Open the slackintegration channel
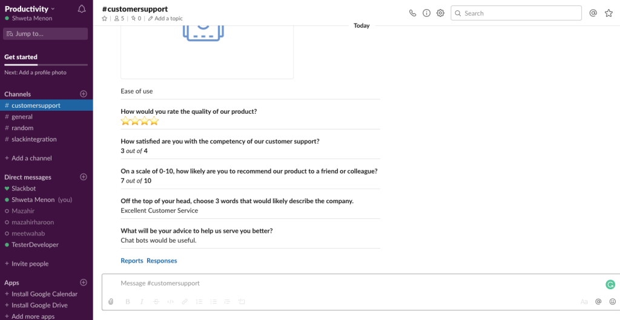Viewport: 620px width, 320px height. point(34,139)
